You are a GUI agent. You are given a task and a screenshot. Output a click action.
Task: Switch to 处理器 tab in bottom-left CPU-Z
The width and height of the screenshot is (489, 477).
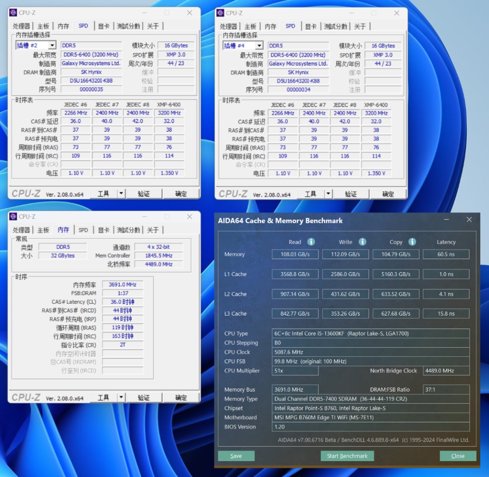22,230
